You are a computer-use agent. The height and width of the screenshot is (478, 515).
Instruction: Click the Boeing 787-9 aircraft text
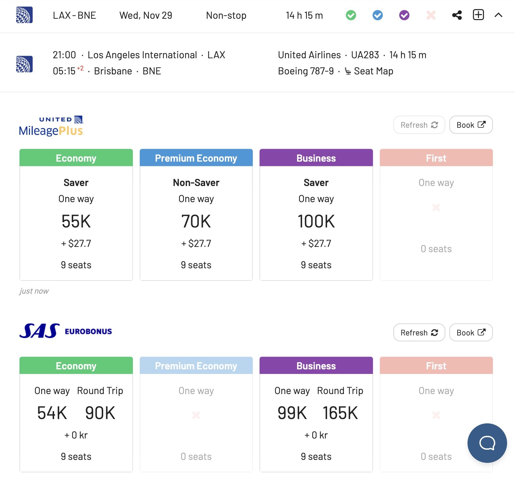(x=306, y=71)
